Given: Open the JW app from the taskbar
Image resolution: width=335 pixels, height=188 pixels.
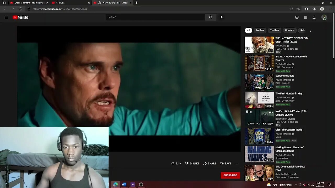Looking at the screenshot, I should 133,184.
